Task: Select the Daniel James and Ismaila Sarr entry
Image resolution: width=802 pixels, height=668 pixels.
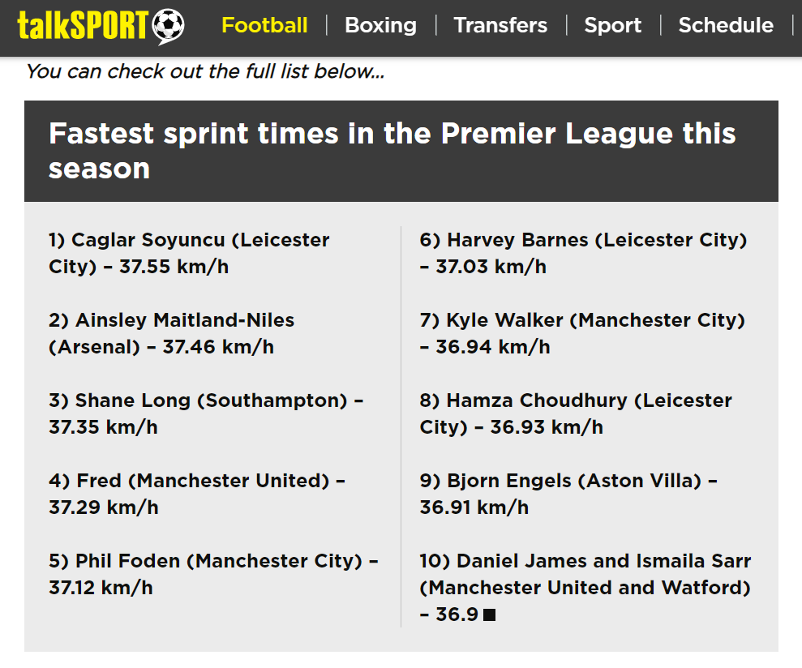Action: pos(585,588)
